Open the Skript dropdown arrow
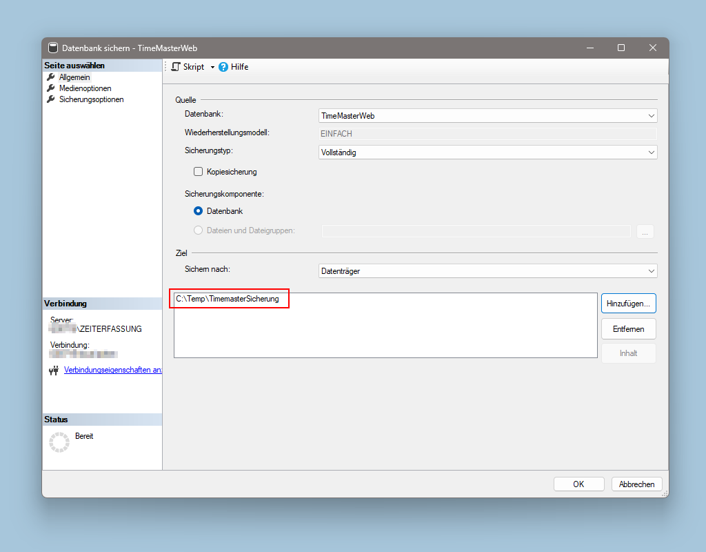The image size is (706, 552). 212,68
